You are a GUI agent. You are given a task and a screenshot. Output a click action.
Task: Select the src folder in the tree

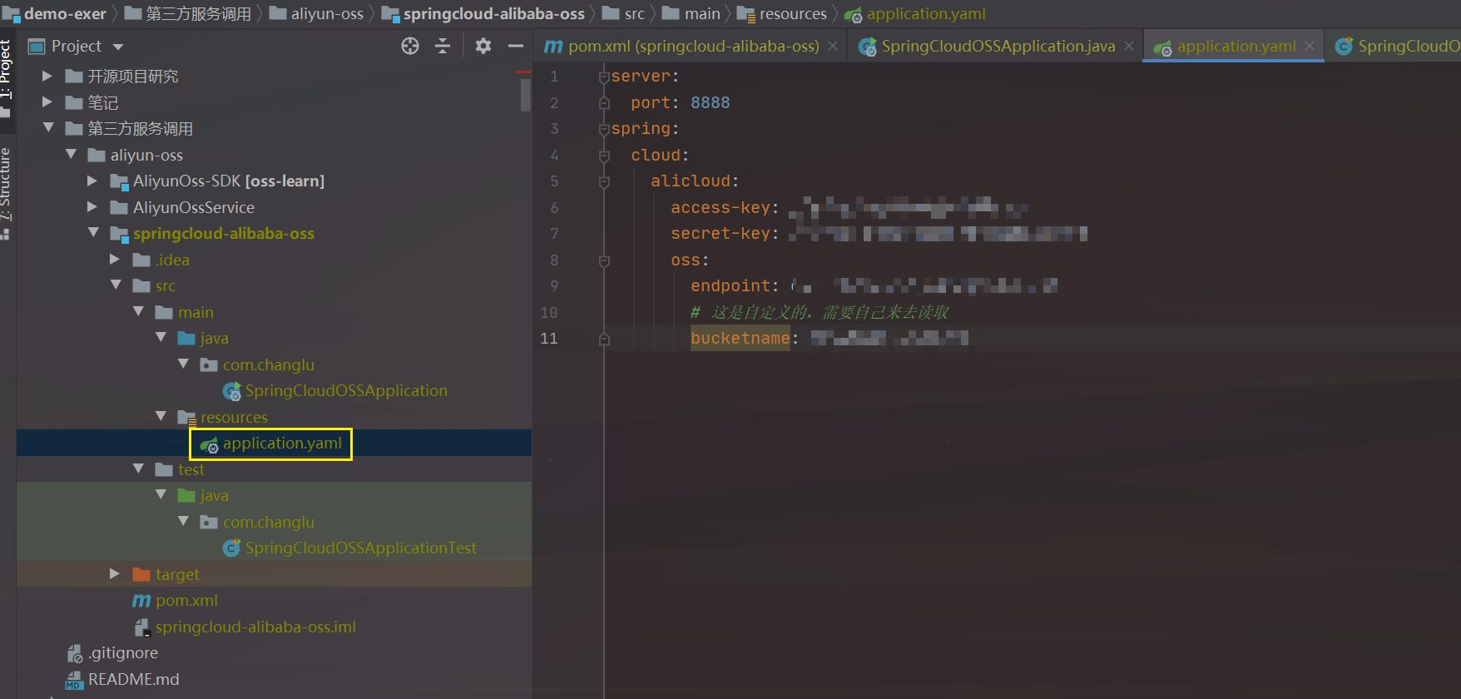pos(165,286)
